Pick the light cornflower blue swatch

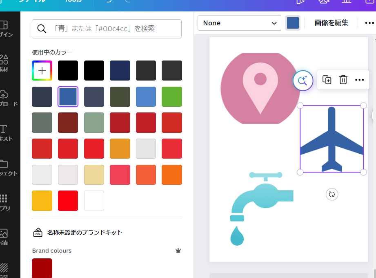pos(146,96)
